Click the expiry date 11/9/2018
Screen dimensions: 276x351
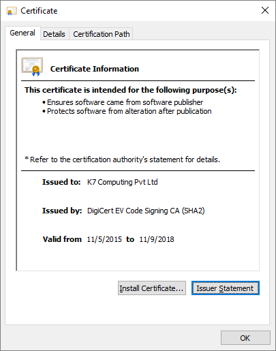[x=157, y=239]
